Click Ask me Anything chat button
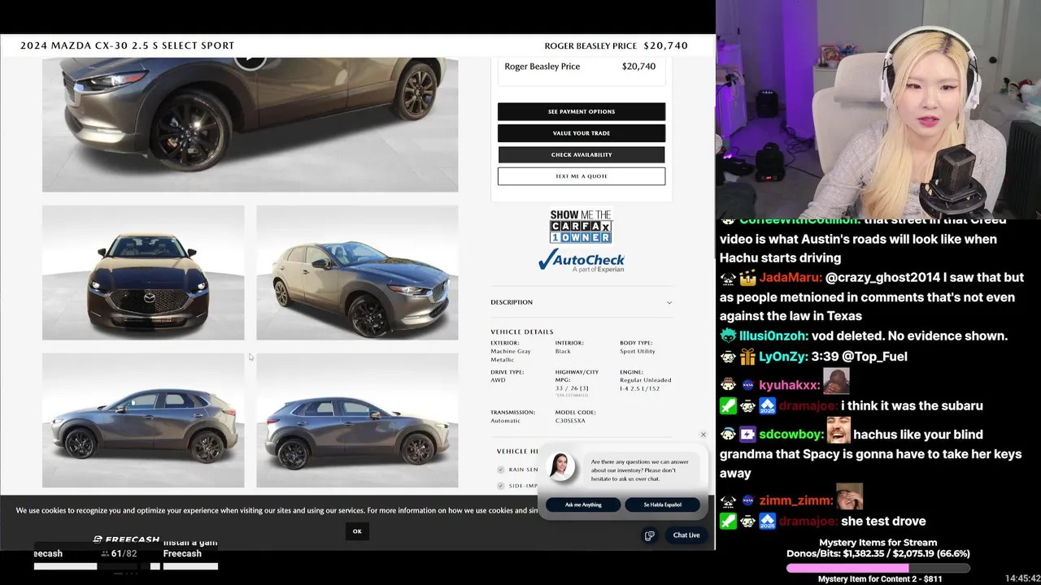The width and height of the screenshot is (1041, 585). (x=583, y=505)
